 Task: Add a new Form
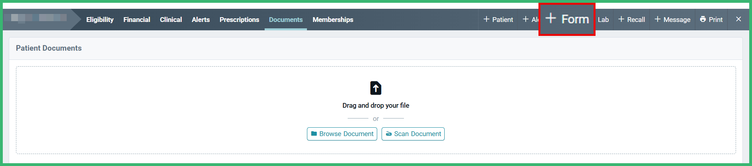pyautogui.click(x=567, y=19)
